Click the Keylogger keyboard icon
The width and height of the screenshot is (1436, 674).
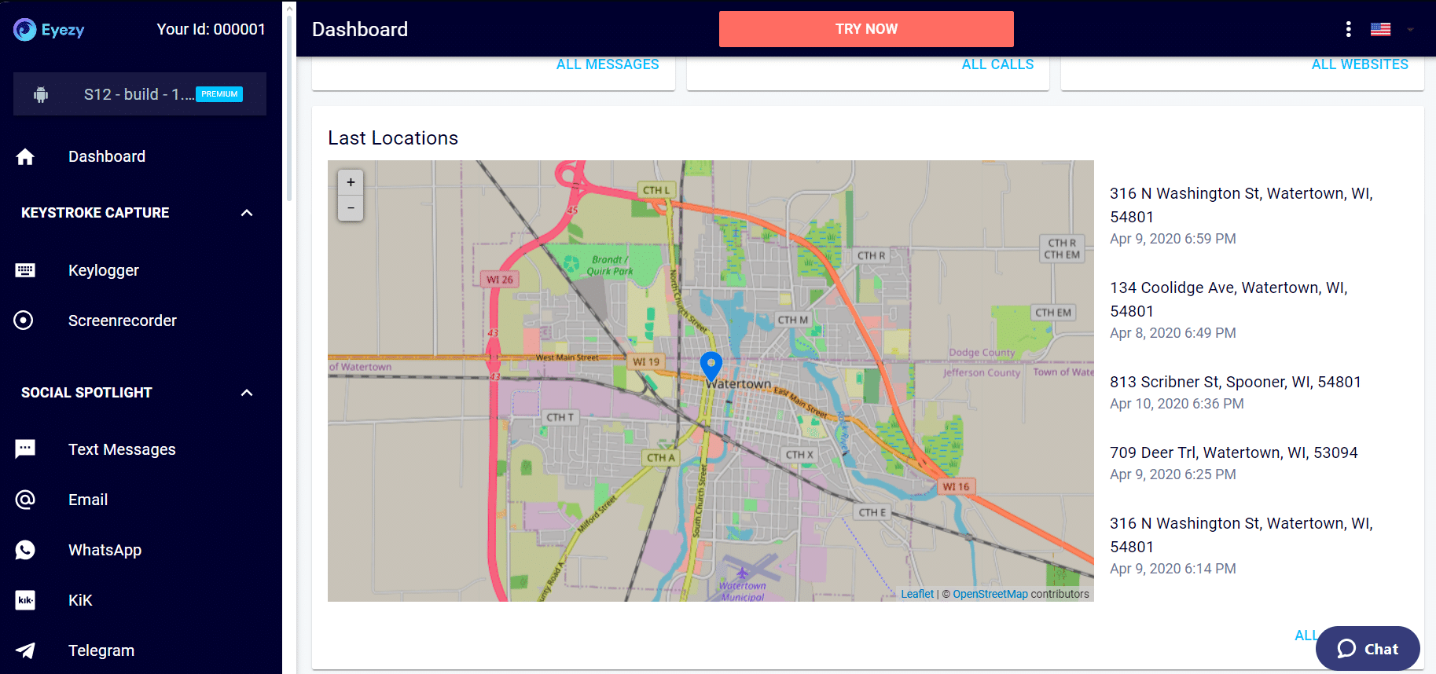[25, 270]
